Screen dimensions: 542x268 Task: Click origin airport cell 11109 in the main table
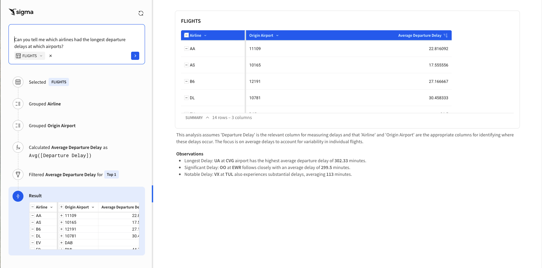(x=255, y=49)
